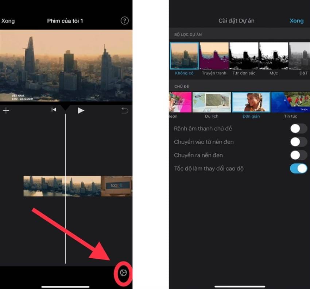Skip to the beginning of the timeline
Image resolution: width=310 pixels, height=289 pixels.
(53, 109)
